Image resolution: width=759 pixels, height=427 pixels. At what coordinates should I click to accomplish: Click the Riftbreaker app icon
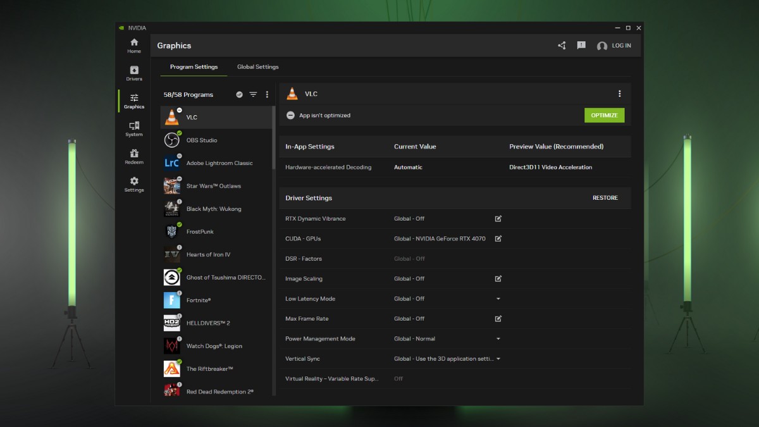coord(171,368)
